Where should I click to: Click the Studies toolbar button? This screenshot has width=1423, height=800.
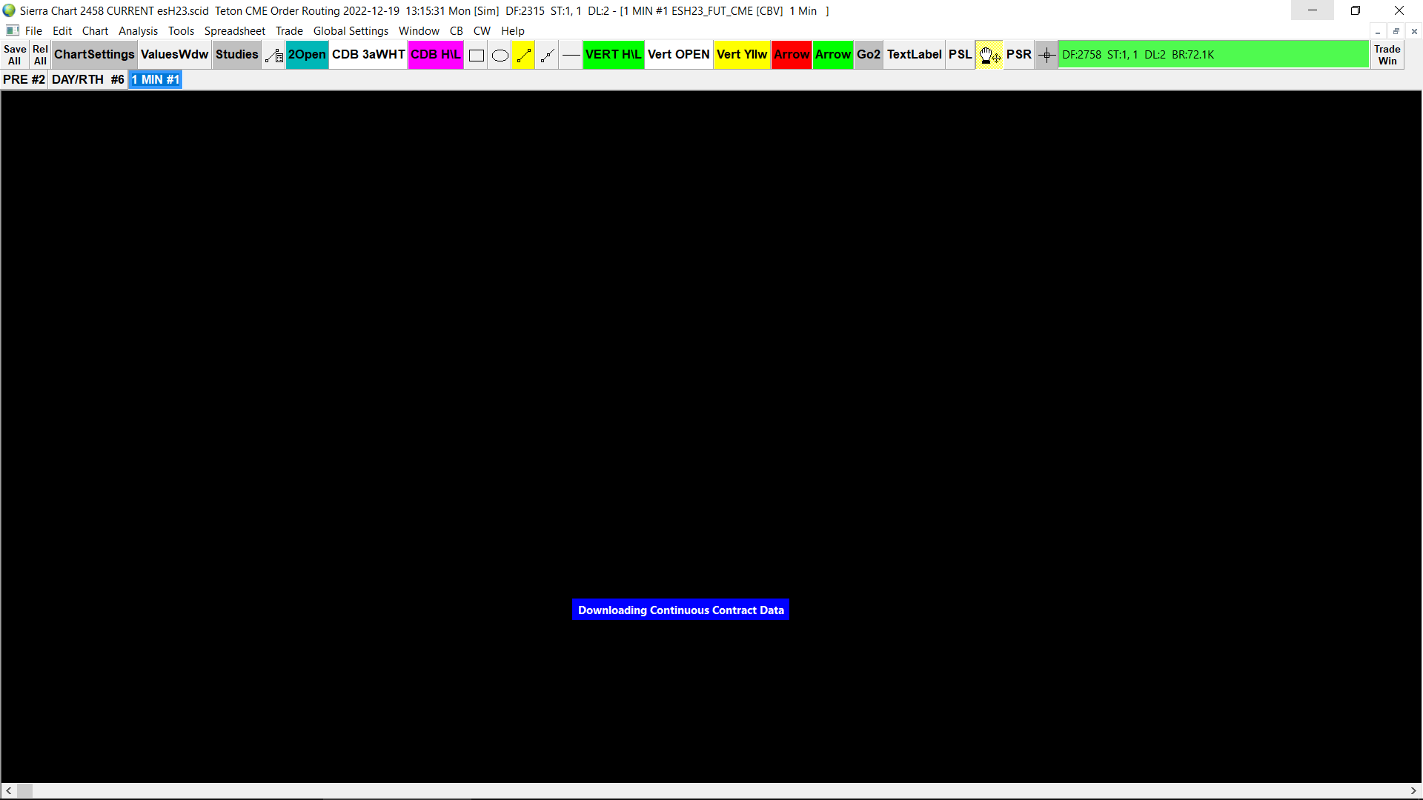tap(236, 55)
